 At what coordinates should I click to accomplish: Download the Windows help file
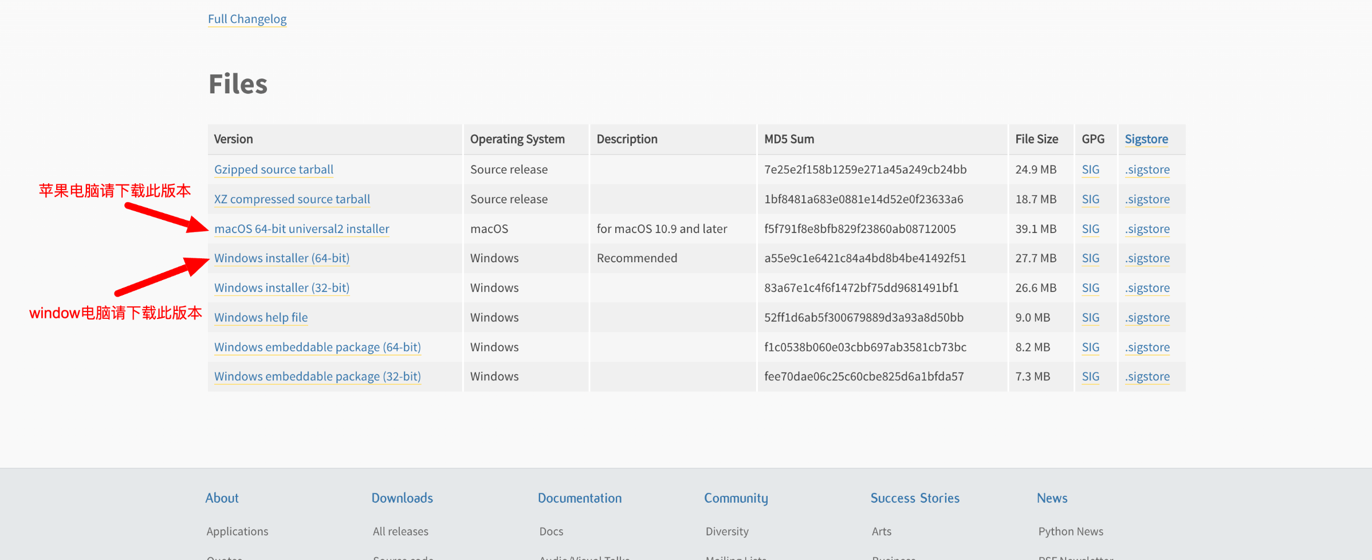tap(261, 317)
